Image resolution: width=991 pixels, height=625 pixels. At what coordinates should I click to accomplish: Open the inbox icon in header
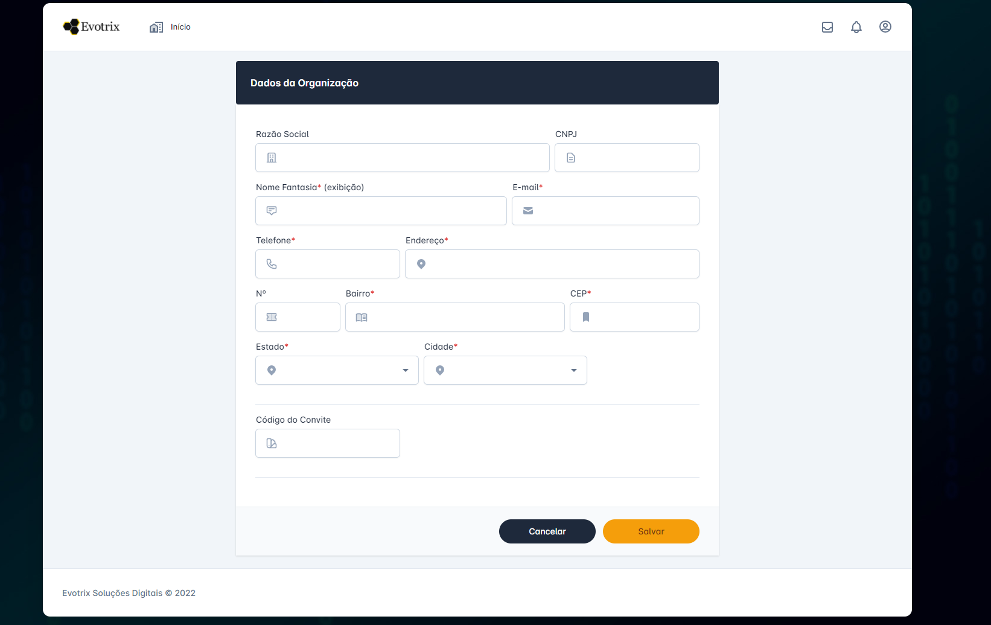pyautogui.click(x=827, y=27)
